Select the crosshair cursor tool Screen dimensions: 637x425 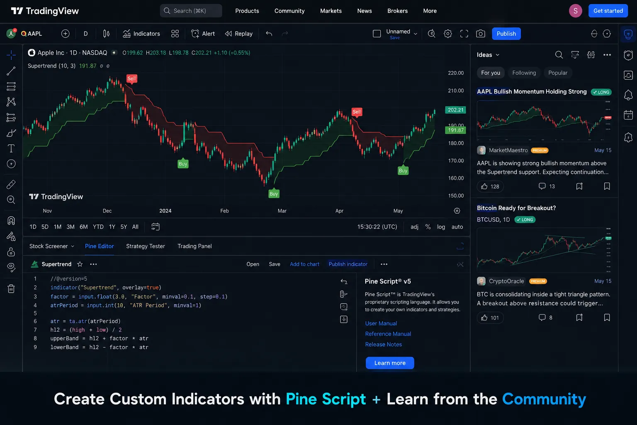pyautogui.click(x=11, y=55)
